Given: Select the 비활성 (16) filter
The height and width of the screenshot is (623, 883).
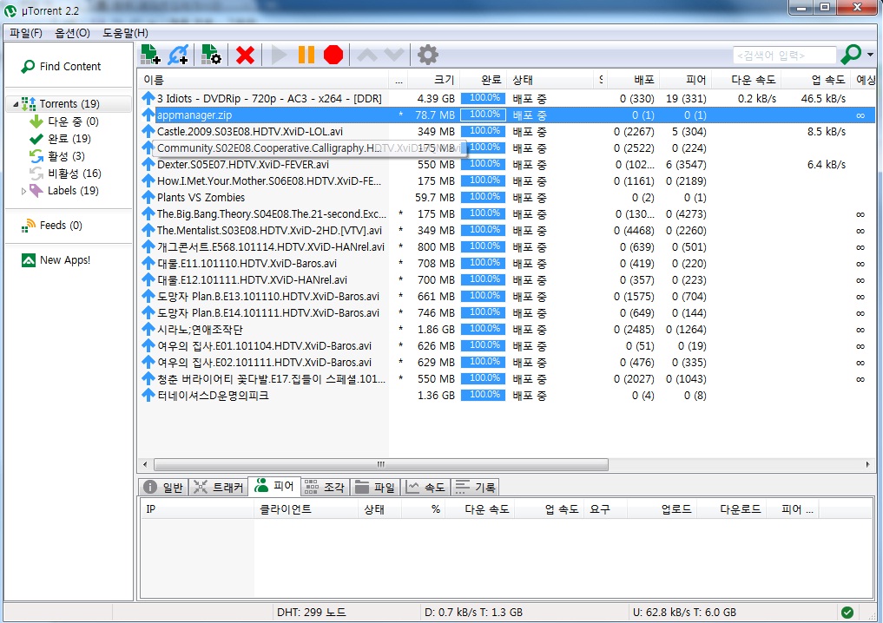Looking at the screenshot, I should coord(65,174).
